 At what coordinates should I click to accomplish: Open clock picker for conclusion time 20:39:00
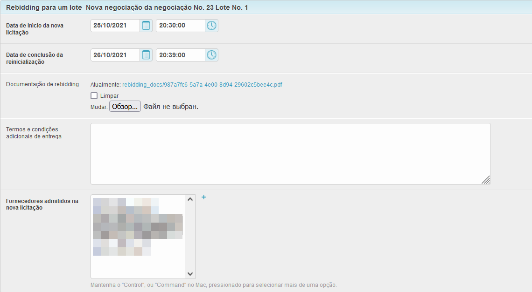pyautogui.click(x=211, y=55)
